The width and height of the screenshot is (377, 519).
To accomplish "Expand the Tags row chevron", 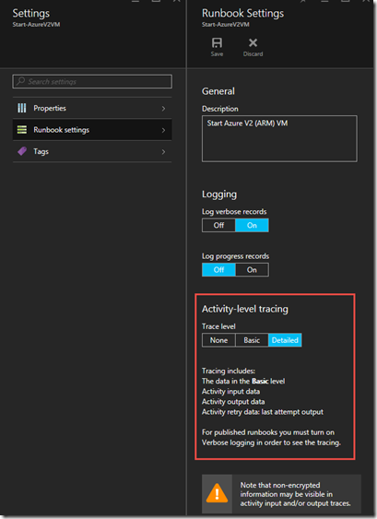I will coord(163,152).
